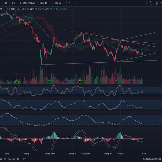Click the purple D dividend marker near July
162x162 pixels.
[65, 82]
